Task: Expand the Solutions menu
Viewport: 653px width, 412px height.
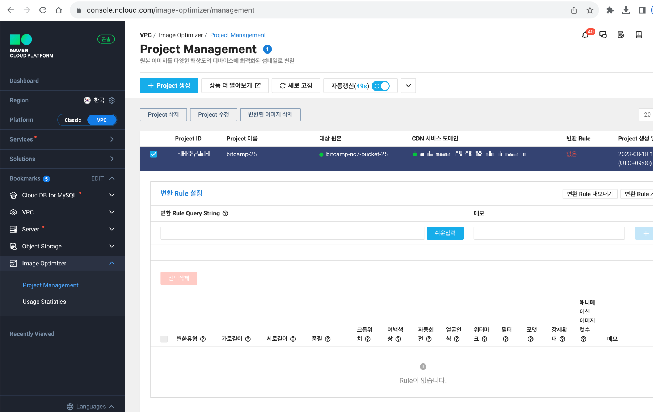Action: click(x=112, y=159)
